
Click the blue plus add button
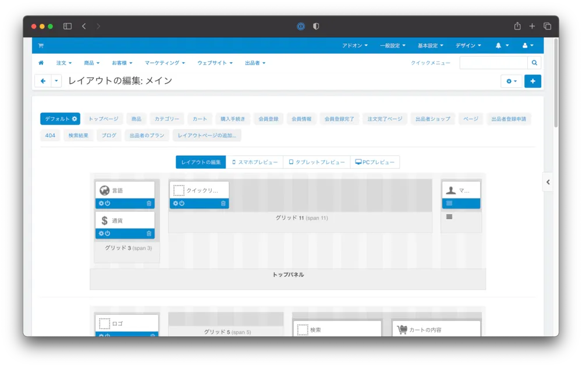tap(533, 81)
